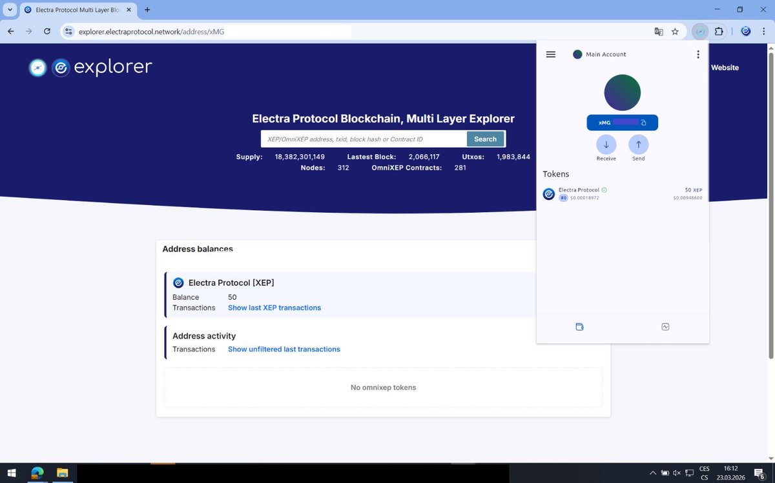Image resolution: width=775 pixels, height=483 pixels.
Task: Switch to the activity tab icon
Action: [665, 327]
